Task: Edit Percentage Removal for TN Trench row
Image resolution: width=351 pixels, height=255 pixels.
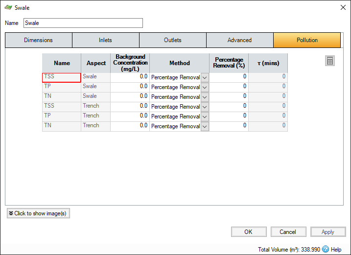Action: 229,126
